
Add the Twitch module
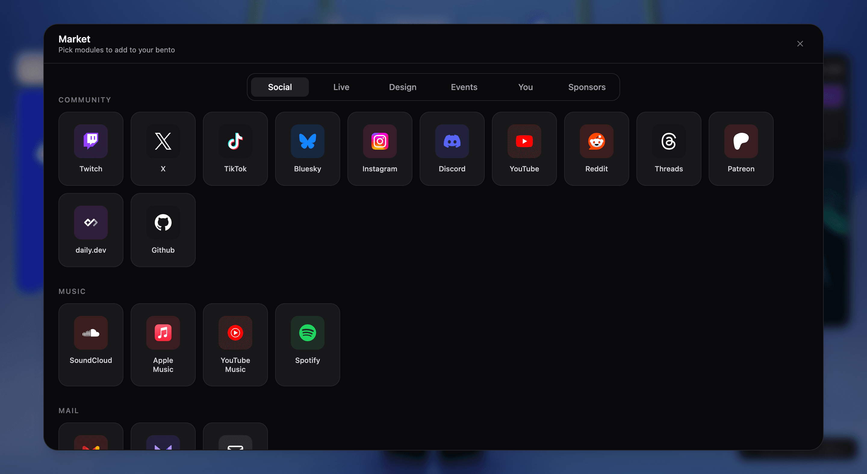[91, 148]
